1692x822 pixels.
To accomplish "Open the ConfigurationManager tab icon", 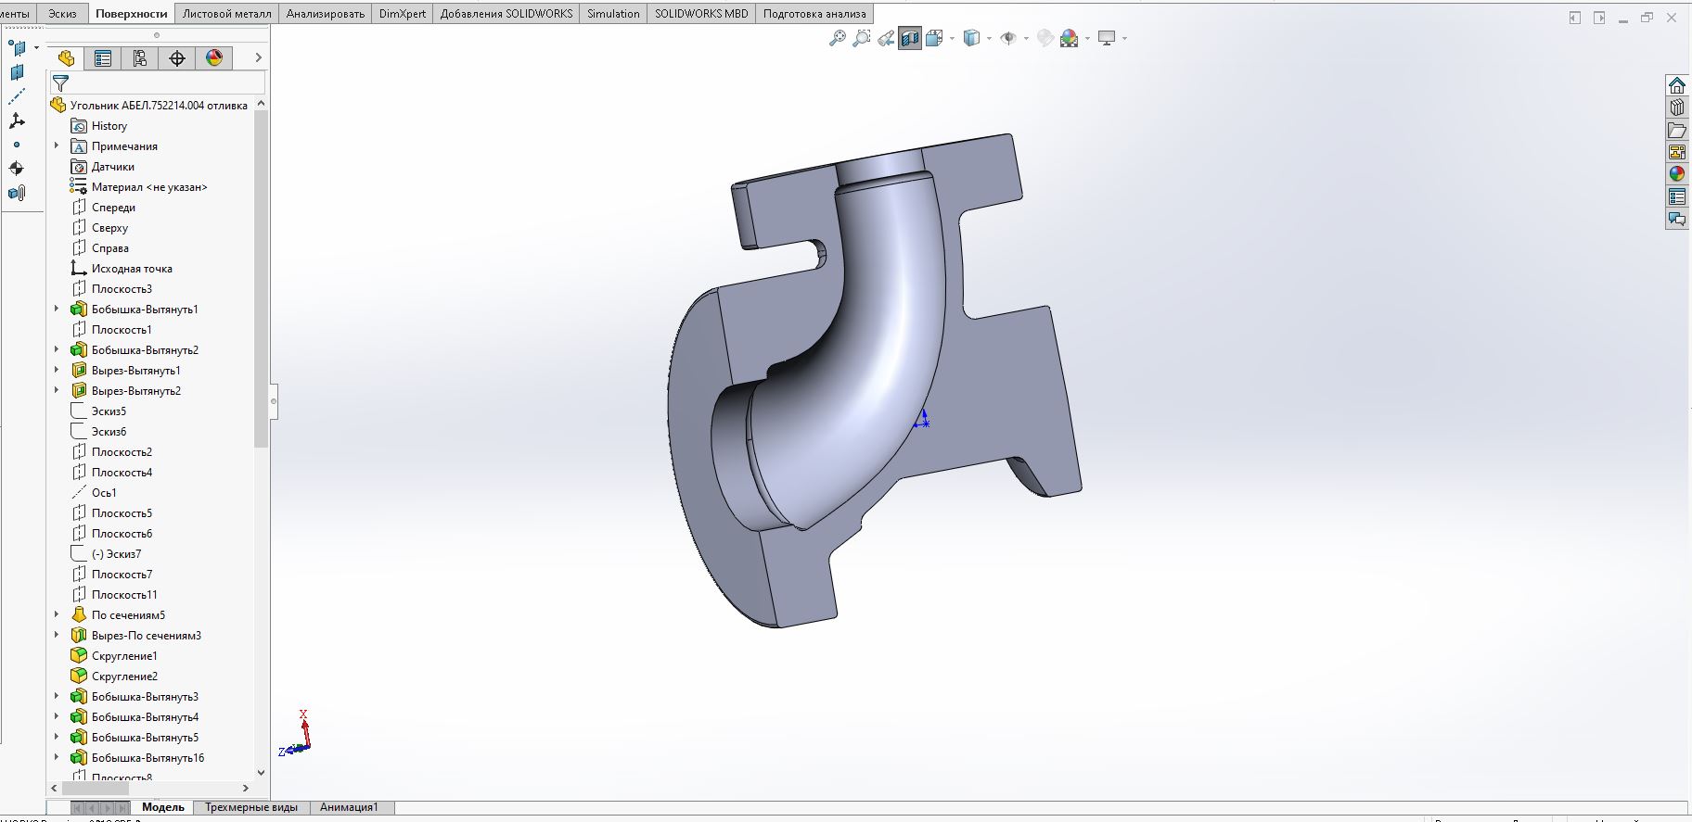I will tap(140, 58).
